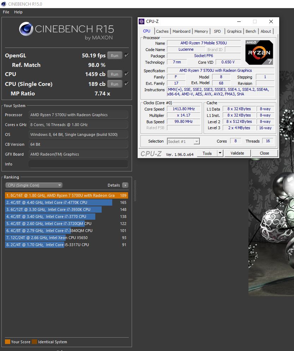Run the CPU Single Core benchmark
Image resolution: width=294 pixels, height=351 pixels.
coord(114,84)
